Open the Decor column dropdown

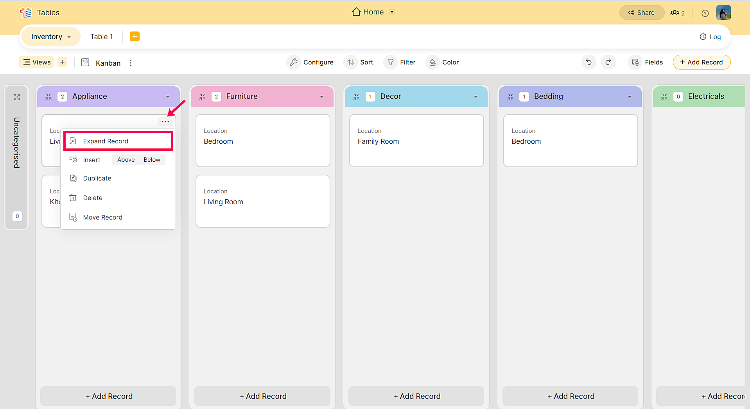[476, 97]
